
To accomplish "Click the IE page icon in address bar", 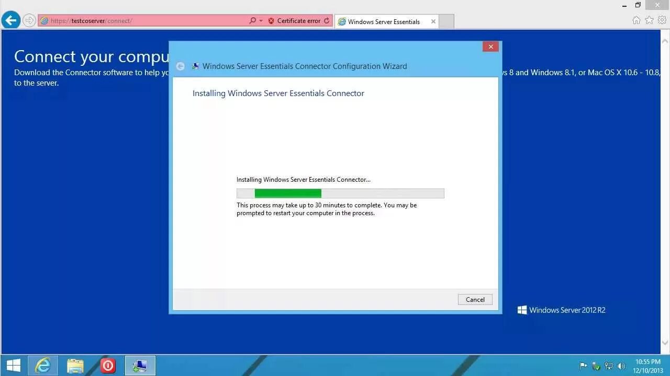I will [44, 21].
